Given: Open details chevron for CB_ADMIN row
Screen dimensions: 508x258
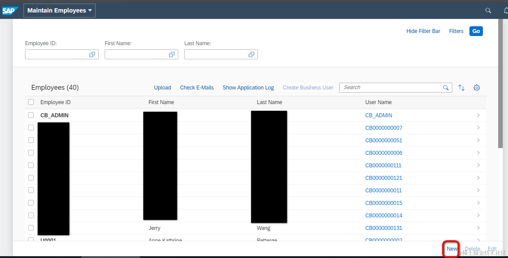Looking at the screenshot, I should [478, 115].
